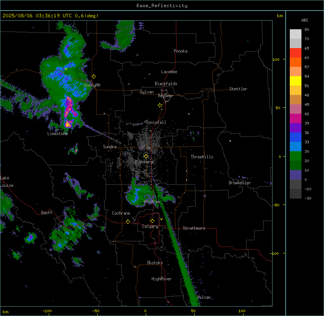The width and height of the screenshot is (324, 316).
Task: Click the Drumheller label
Action: [x=240, y=183]
